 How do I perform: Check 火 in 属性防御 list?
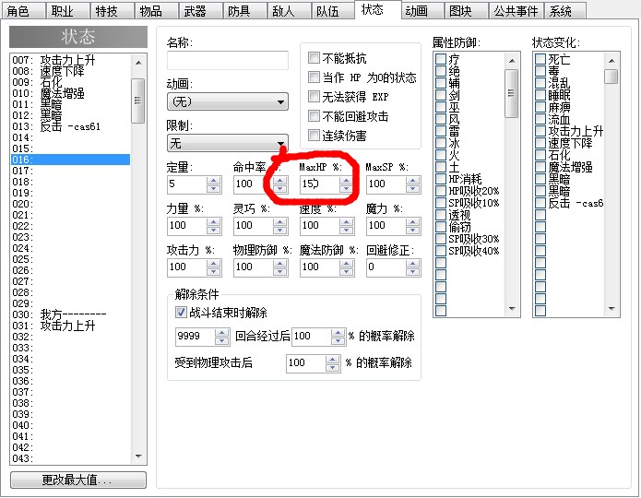pyautogui.click(x=441, y=155)
